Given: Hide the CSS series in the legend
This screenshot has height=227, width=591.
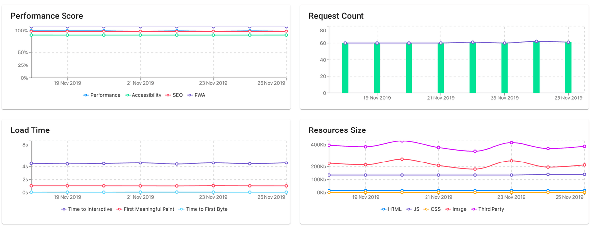Looking at the screenshot, I should tap(432, 209).
